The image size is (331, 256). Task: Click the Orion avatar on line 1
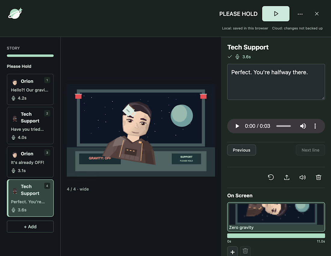15,82
